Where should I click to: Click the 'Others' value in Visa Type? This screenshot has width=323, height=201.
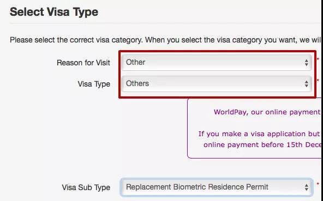(x=137, y=83)
